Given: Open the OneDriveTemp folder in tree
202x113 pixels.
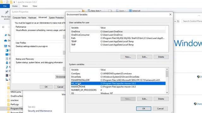Looking at the screenshot, I should point(15,96).
